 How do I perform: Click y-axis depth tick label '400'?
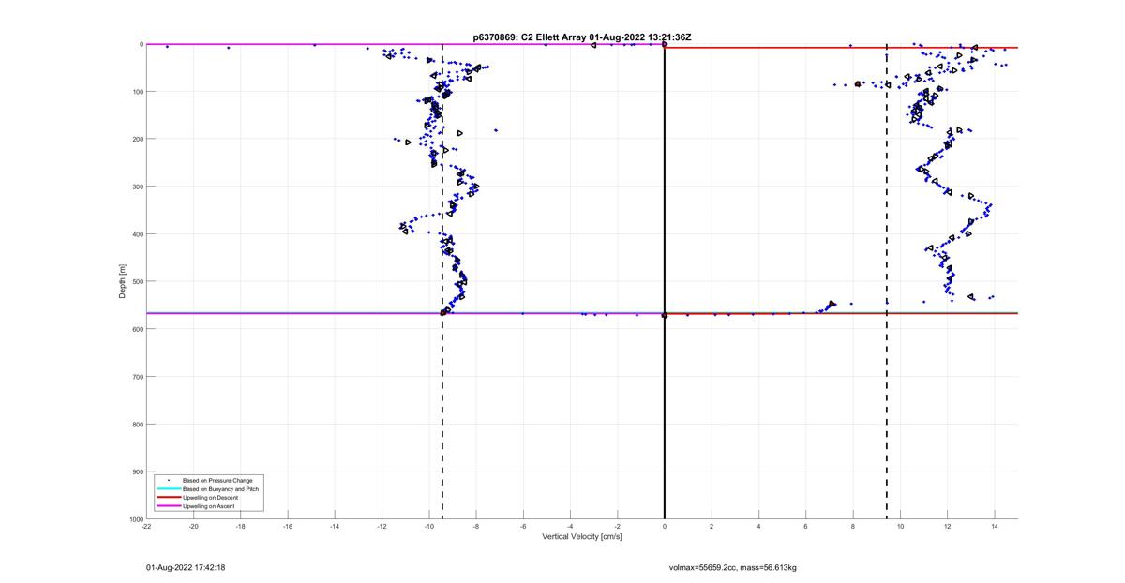coord(137,234)
